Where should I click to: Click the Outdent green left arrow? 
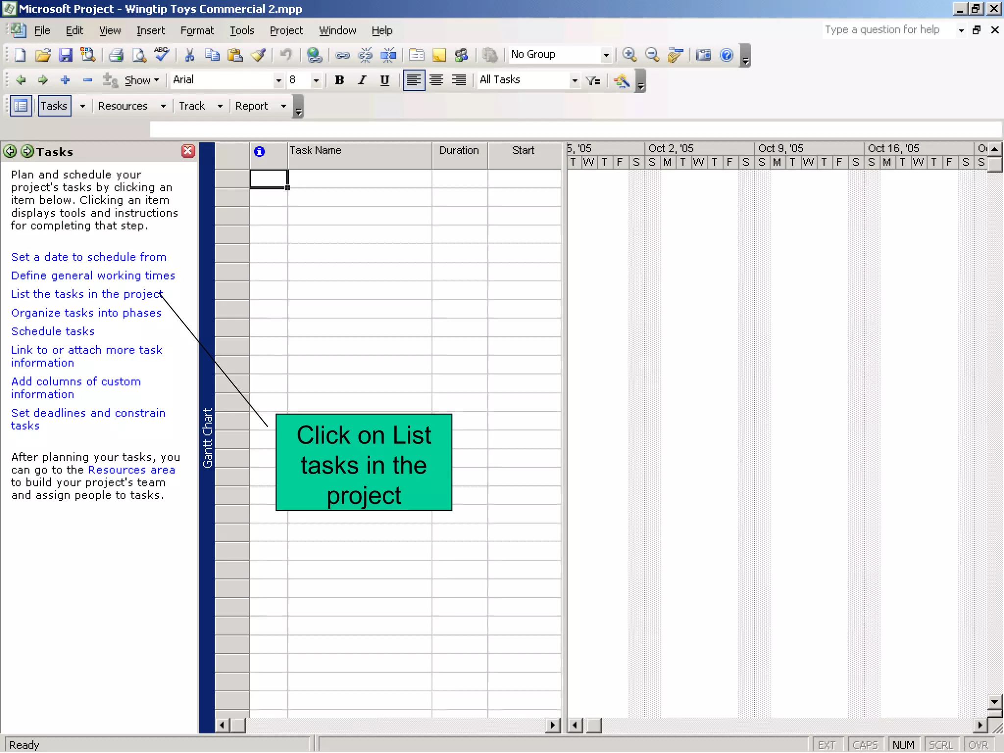21,80
